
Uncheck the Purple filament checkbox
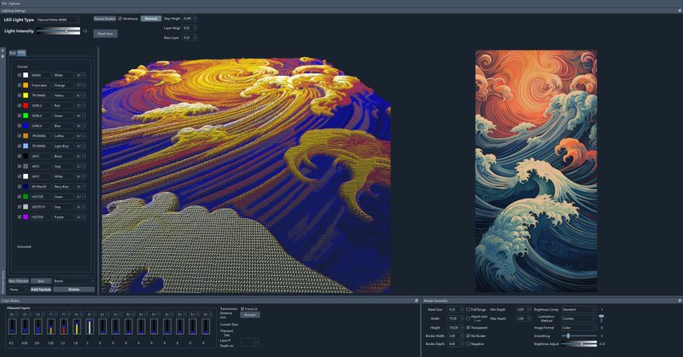[19, 216]
